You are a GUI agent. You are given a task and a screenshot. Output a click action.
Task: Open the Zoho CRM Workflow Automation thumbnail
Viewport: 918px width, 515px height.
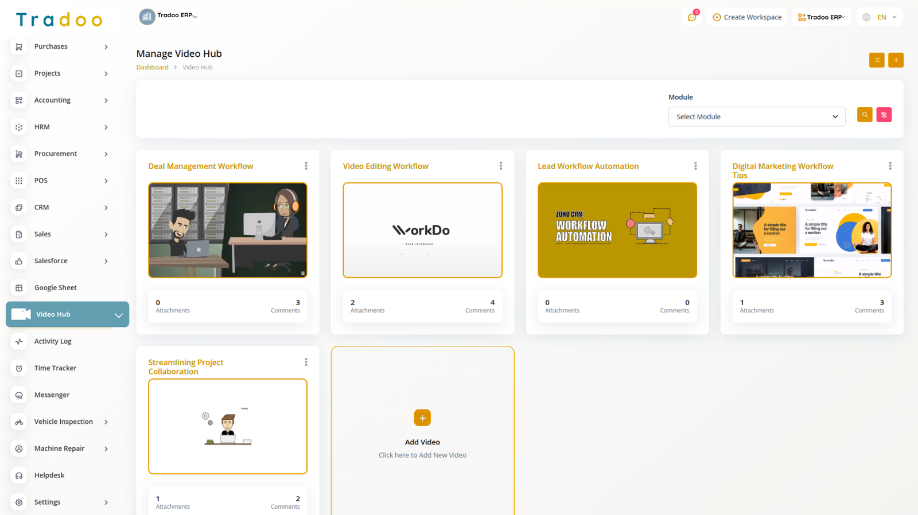coord(617,230)
